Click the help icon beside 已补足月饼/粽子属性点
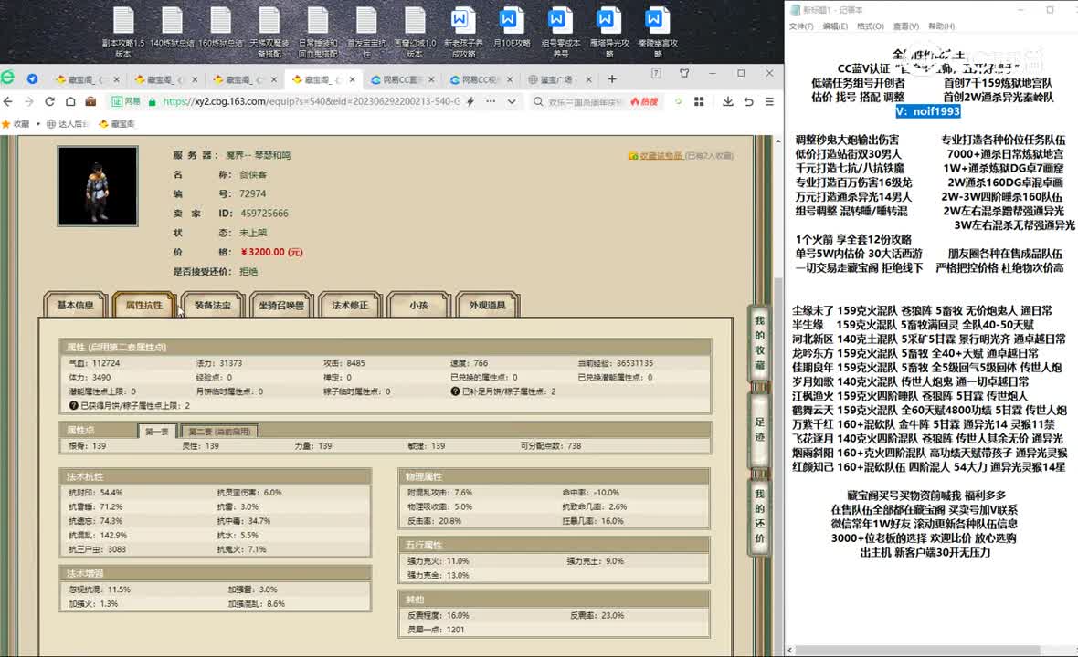 click(x=455, y=391)
